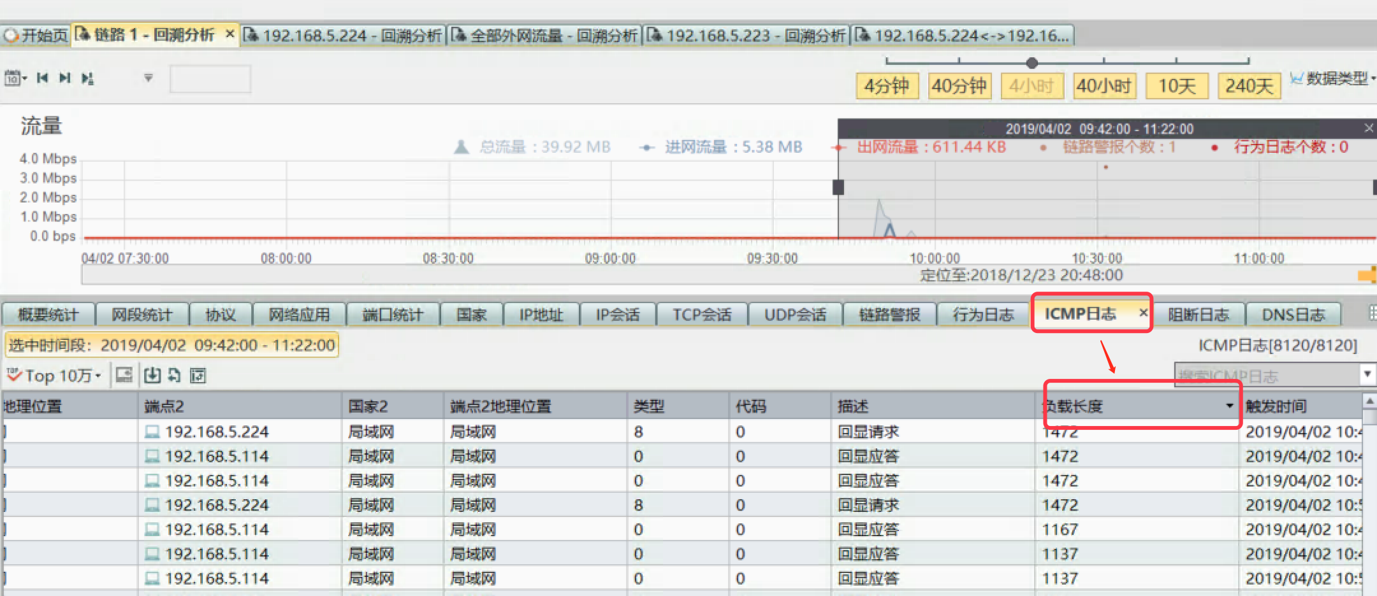Click the screenshot display icon beside Top

coord(124,375)
